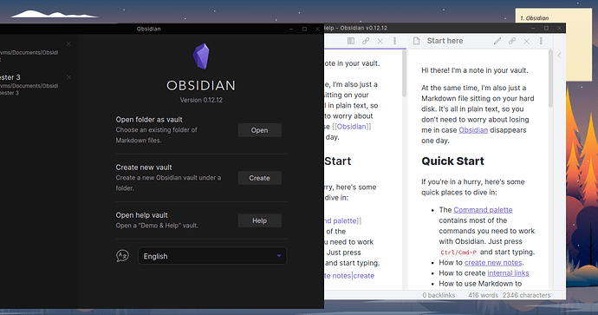Click the dropdown arrow on the language selector
This screenshot has height=315, width=598.
pyautogui.click(x=279, y=256)
